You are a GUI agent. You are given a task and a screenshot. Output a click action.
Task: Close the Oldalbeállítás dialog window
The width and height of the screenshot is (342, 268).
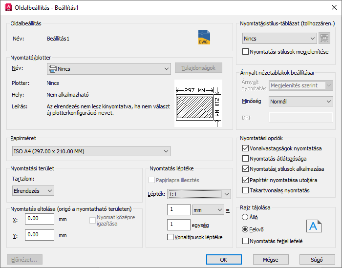pos(332,7)
